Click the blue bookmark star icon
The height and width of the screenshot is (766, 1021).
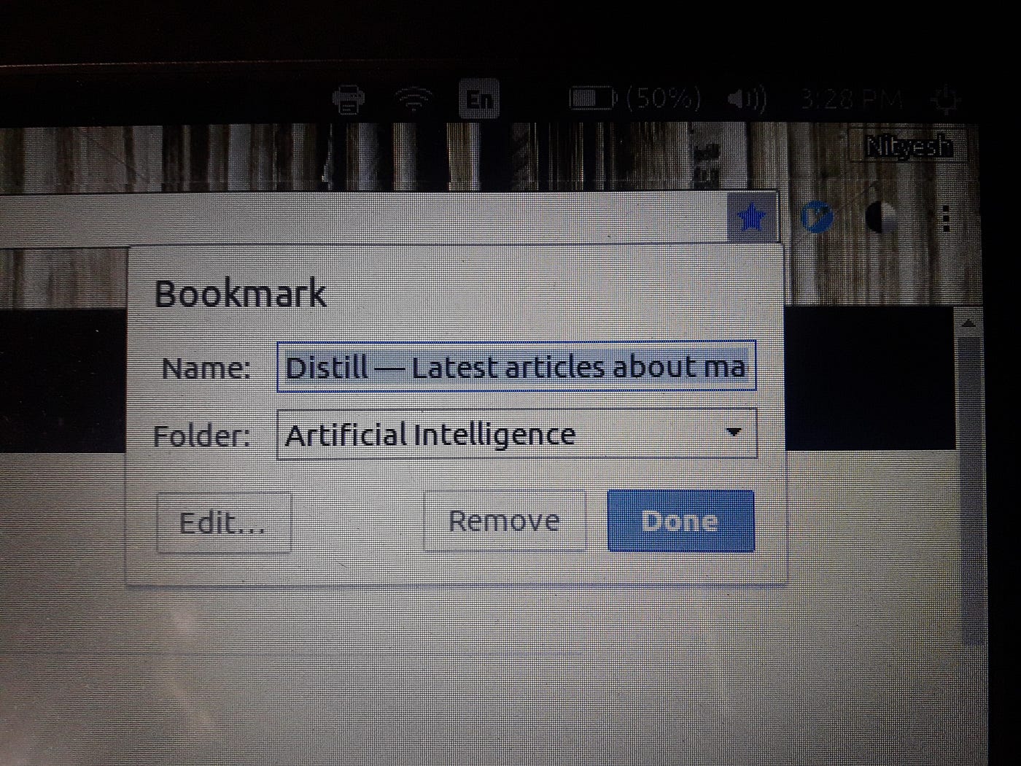point(751,217)
